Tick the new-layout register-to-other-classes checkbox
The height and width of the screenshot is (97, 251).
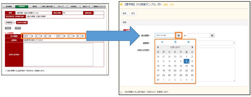[121, 92]
